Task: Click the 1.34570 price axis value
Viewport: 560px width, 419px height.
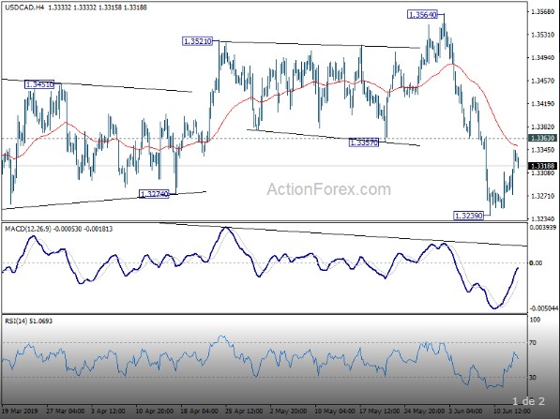Action: coord(543,81)
